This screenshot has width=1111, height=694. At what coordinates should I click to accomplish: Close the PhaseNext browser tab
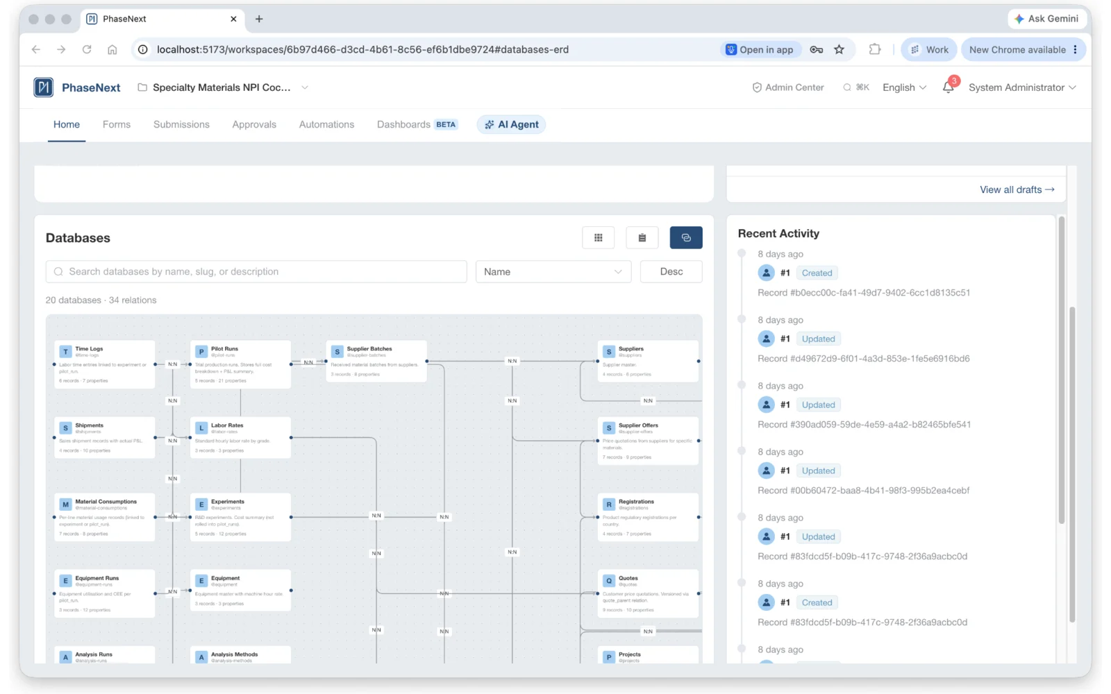coord(233,19)
